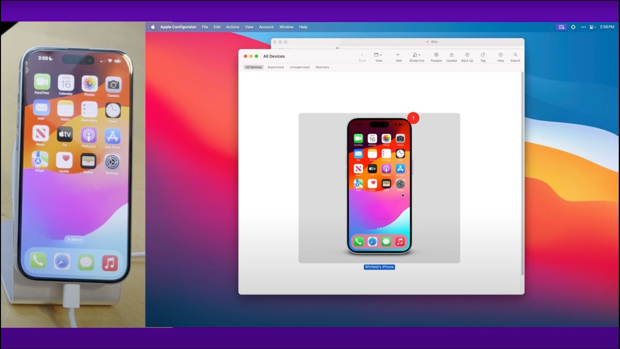Open the Apple Configurator menu
The height and width of the screenshot is (349, 620).
(177, 27)
